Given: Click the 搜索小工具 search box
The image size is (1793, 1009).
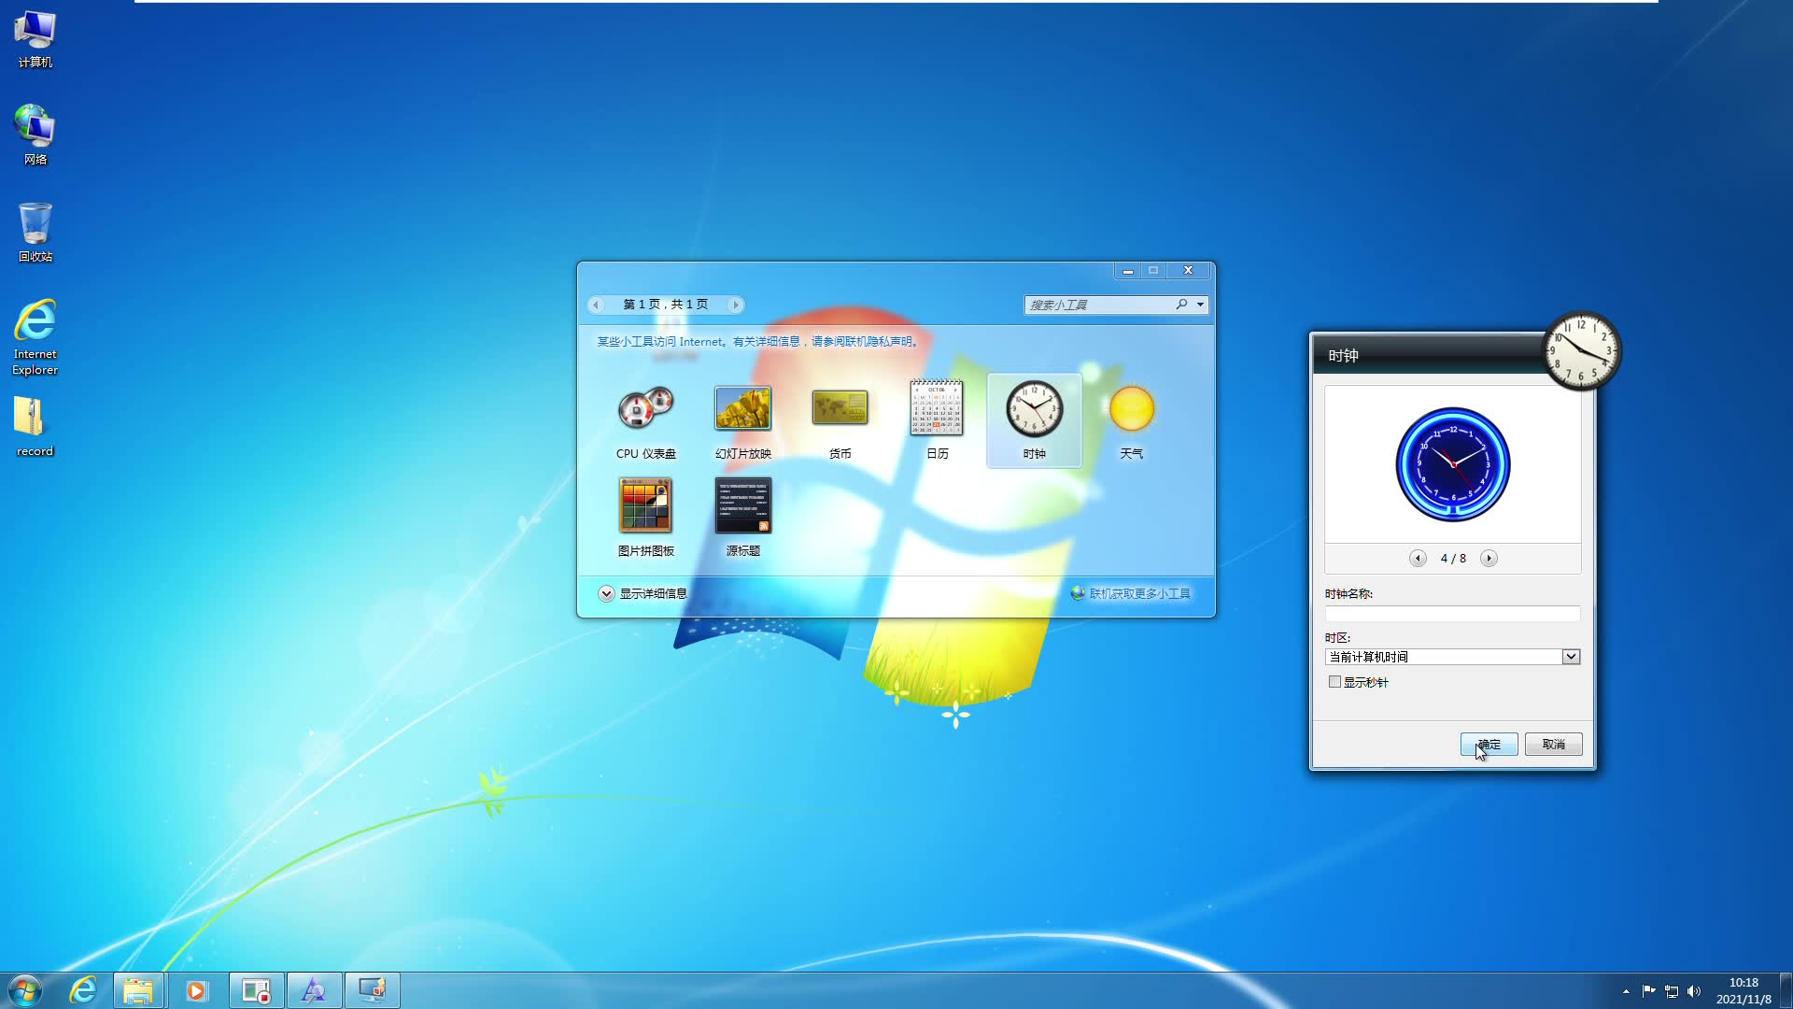Looking at the screenshot, I should [1097, 305].
